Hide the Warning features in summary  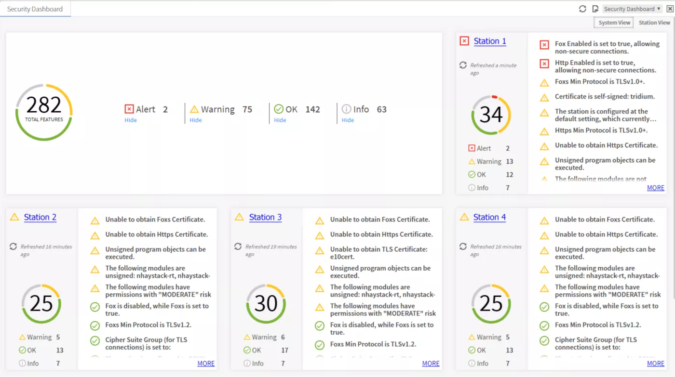point(196,120)
